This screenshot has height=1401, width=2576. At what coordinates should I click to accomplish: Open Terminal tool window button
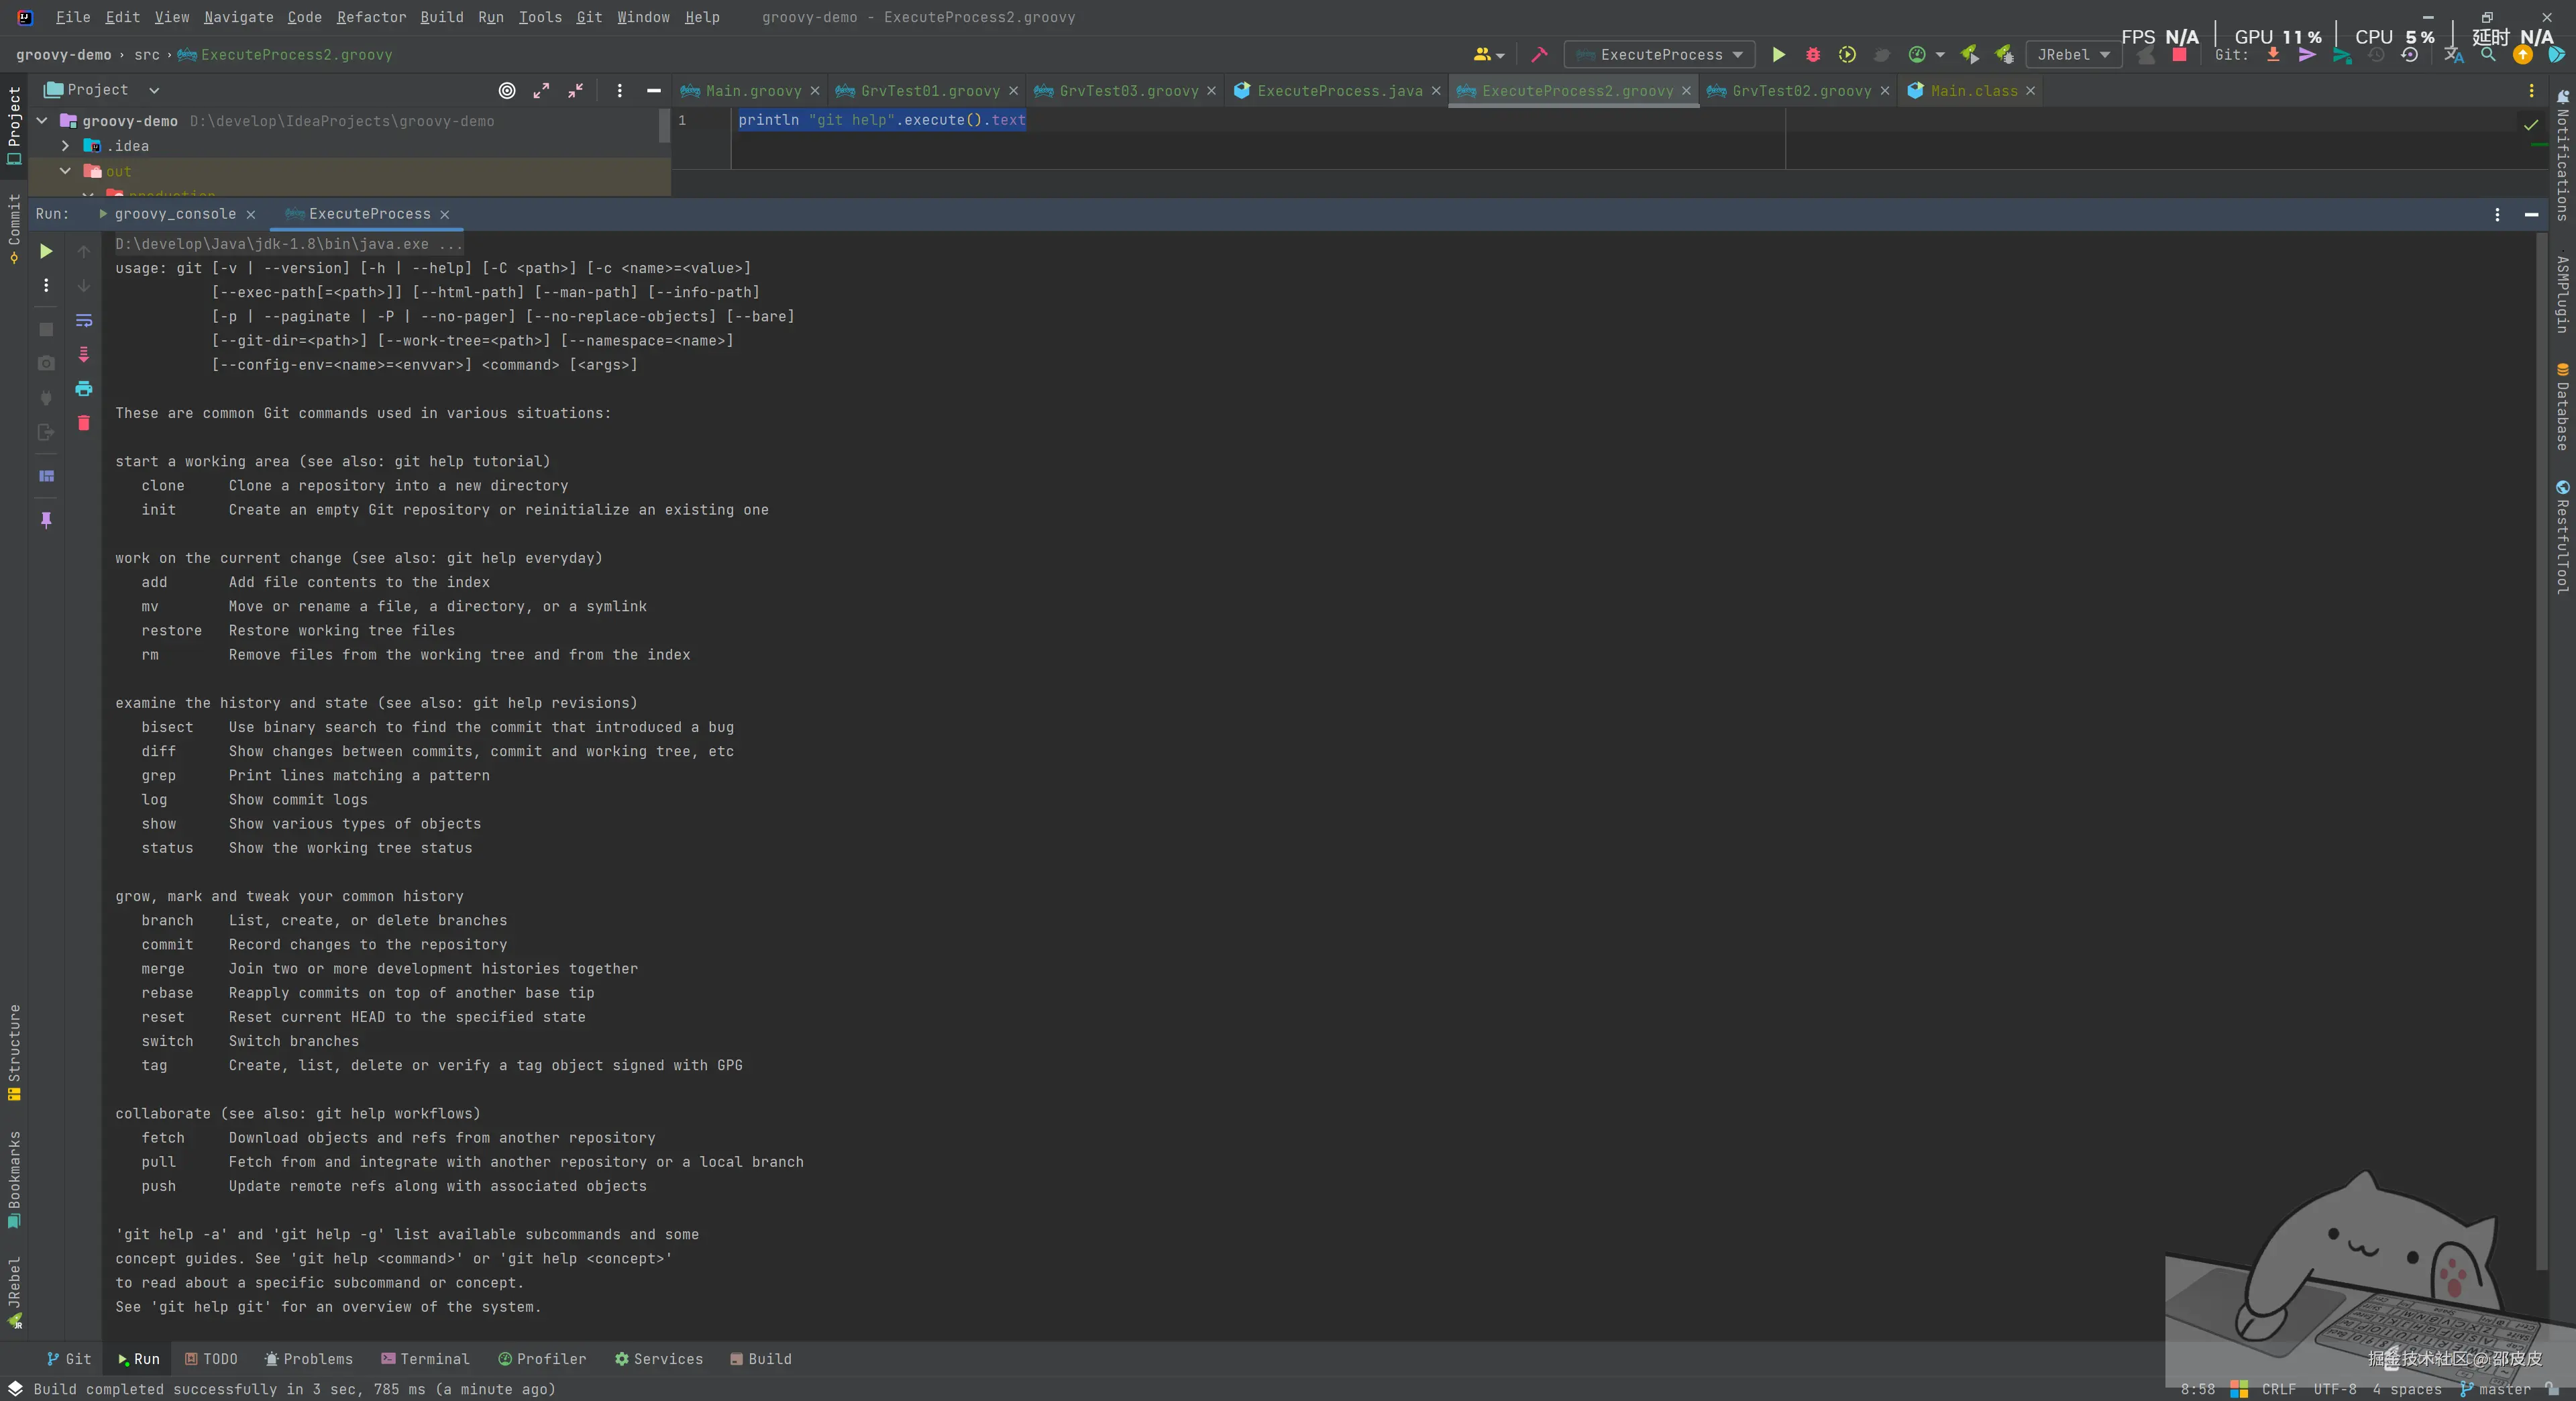425,1359
